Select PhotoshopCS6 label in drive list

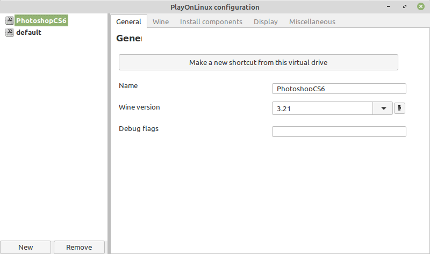point(41,20)
